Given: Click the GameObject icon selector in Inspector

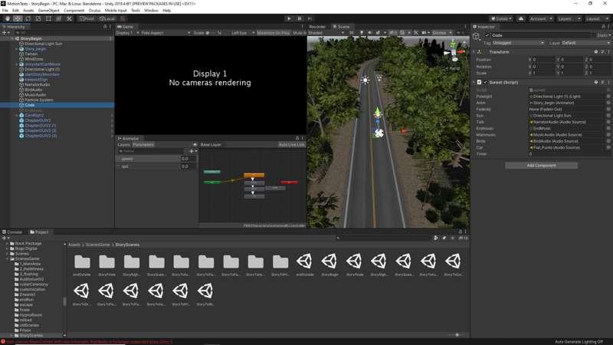Looking at the screenshot, I should (477, 36).
